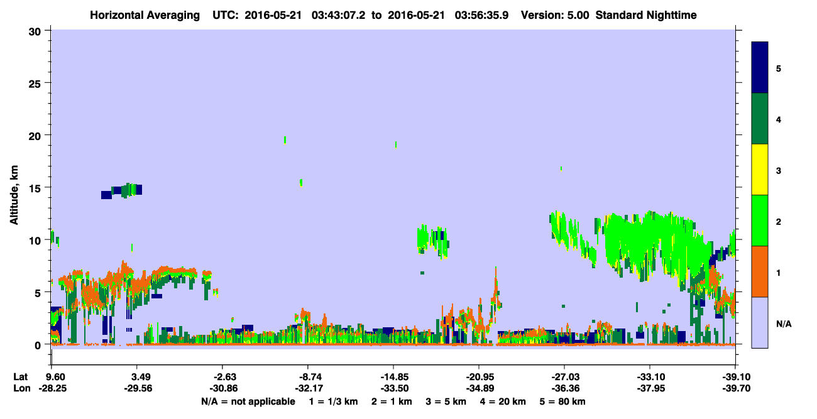Click latitude value '-39.10'
This screenshot has height=419, width=817.
pos(735,377)
